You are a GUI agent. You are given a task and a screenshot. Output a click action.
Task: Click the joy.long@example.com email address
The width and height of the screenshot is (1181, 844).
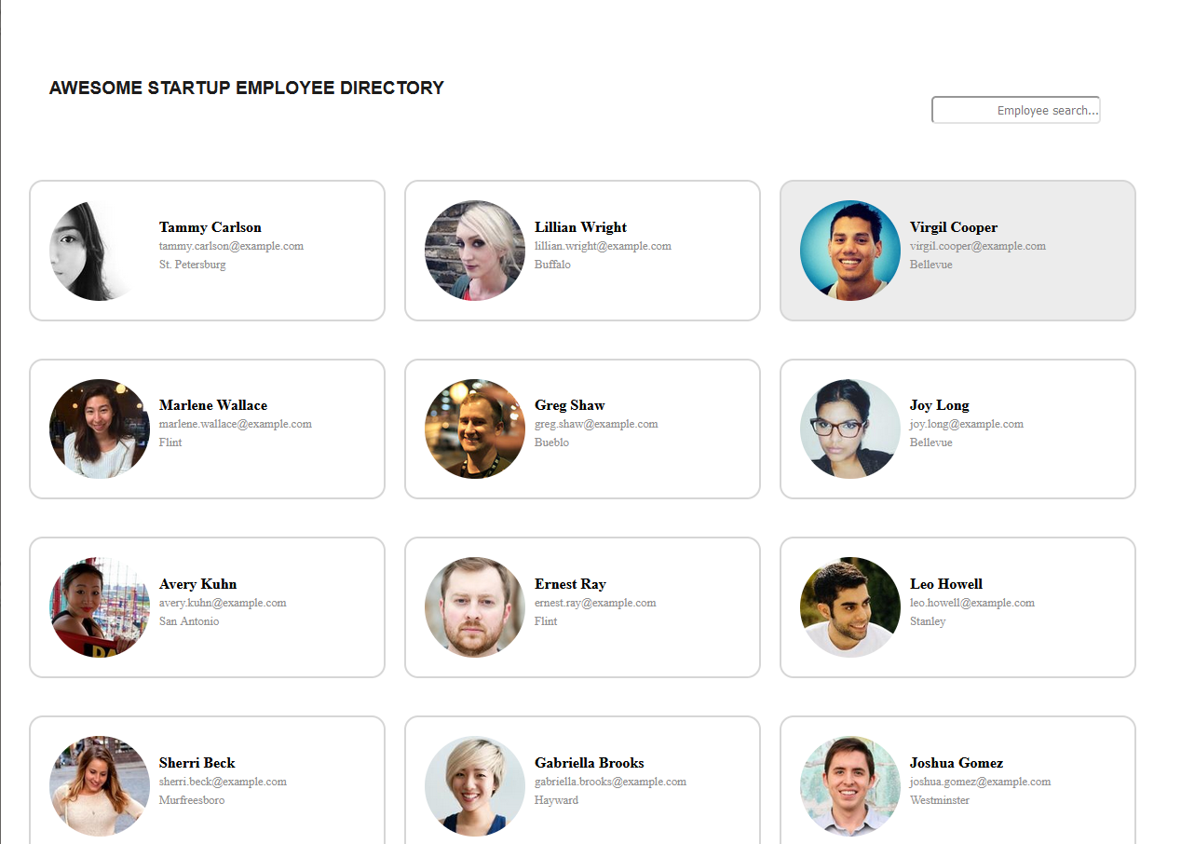[966, 424]
